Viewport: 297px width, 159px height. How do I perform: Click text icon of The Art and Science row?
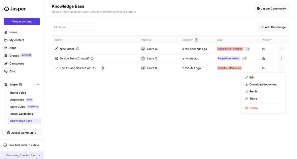click(57, 68)
